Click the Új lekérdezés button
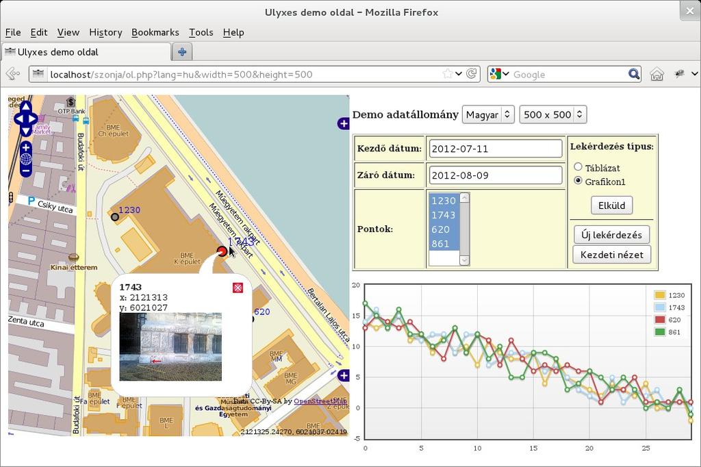The height and width of the screenshot is (467, 701). 611,235
